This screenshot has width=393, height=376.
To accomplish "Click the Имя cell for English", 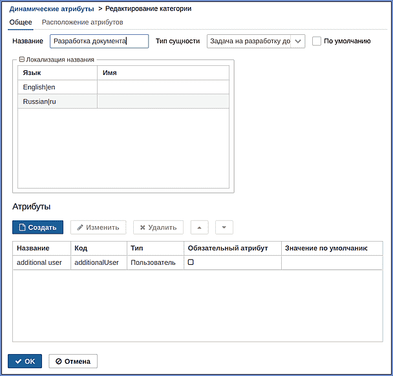I will tap(163, 87).
